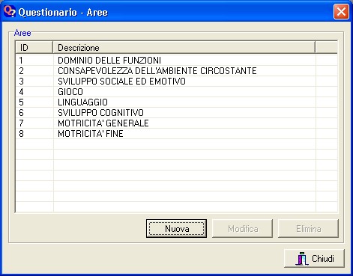
Task: Select SVILUPPO SOCIALE ED EMOTIVO row
Action: coord(176,82)
